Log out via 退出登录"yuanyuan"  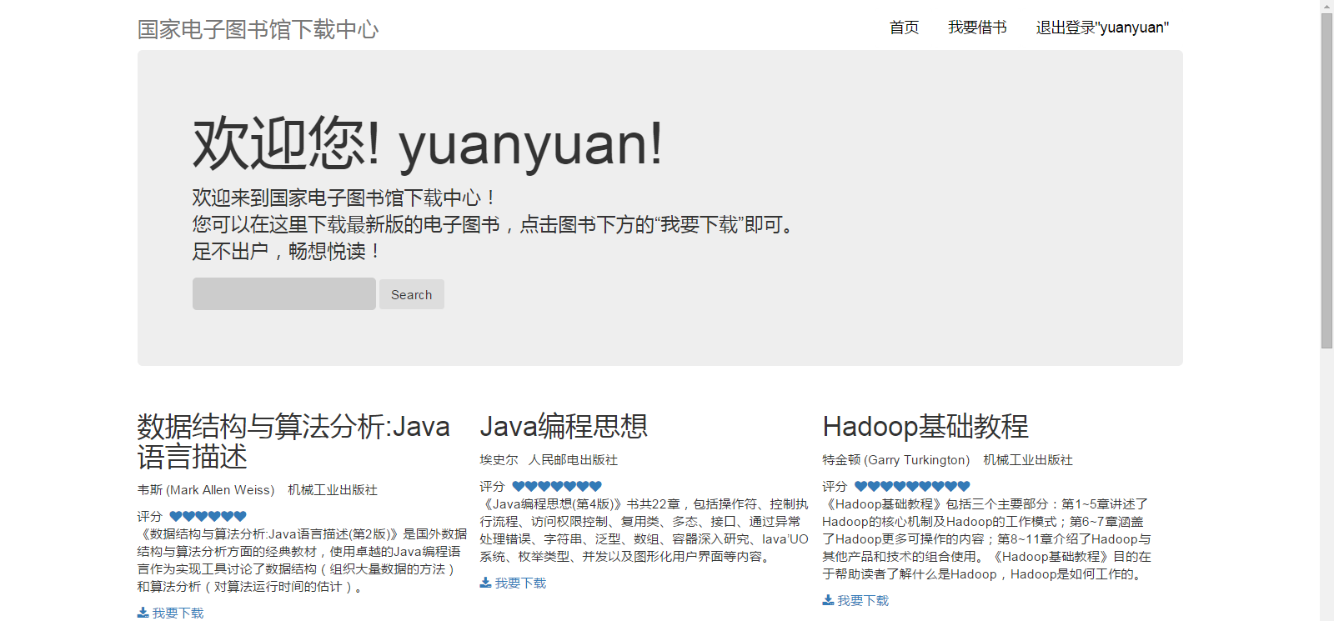1102,28
